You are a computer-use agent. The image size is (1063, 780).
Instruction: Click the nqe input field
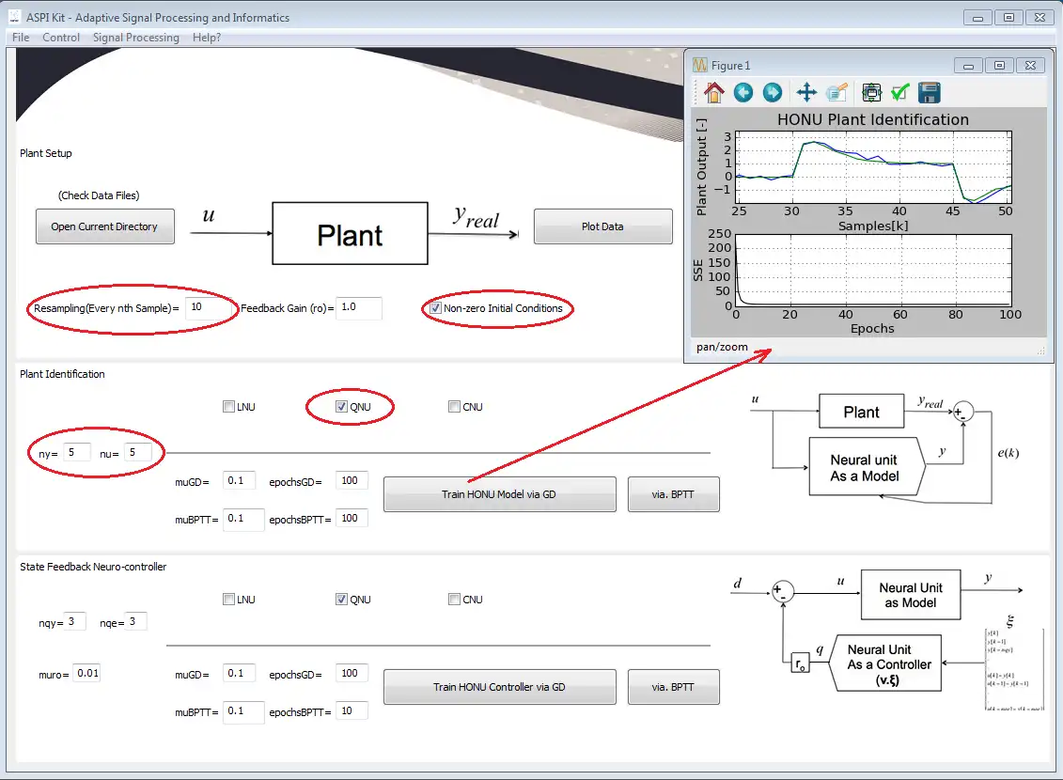click(x=136, y=621)
